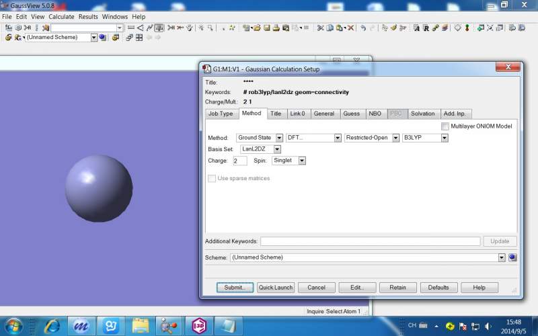Enable the Multilayer ONIOM Model checkbox
Screen dimensions: 538x336
445,126
